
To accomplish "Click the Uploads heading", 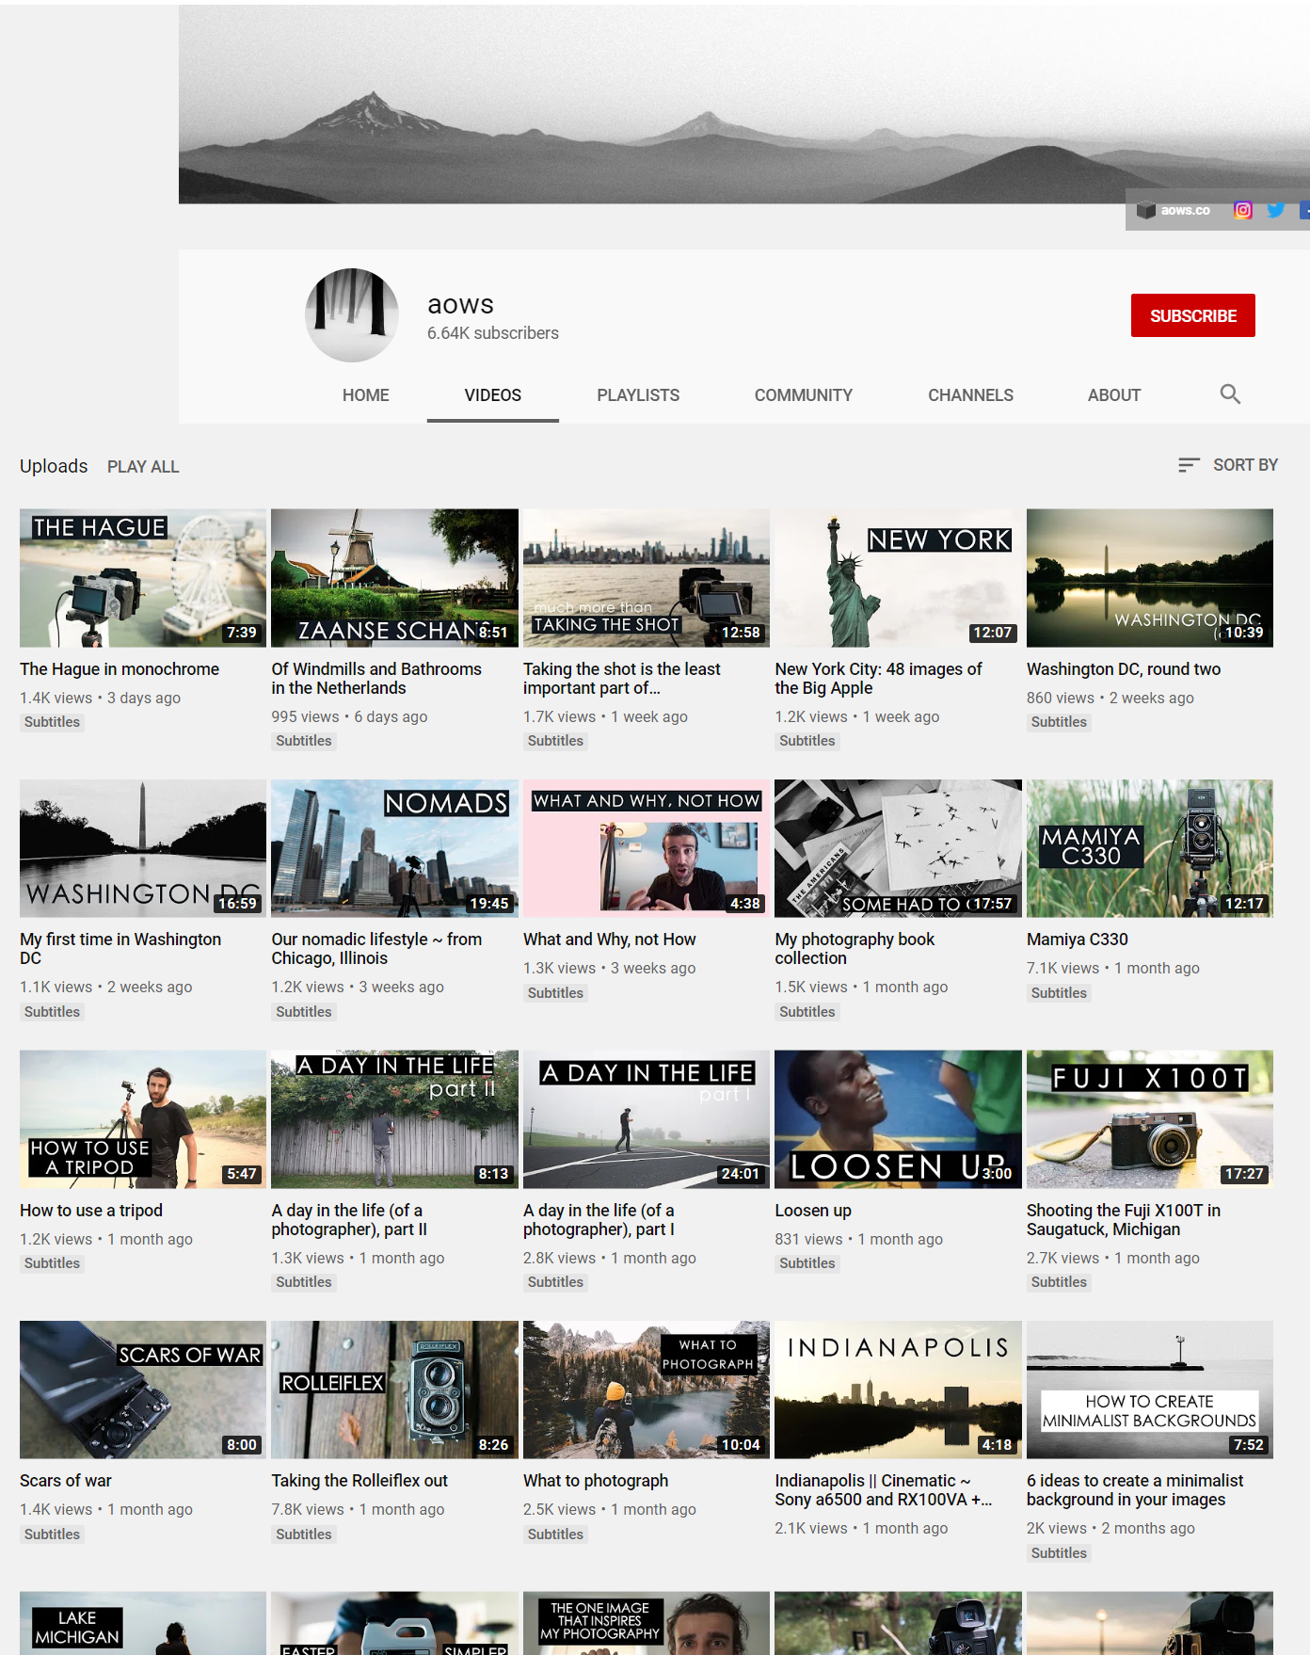I will (54, 466).
